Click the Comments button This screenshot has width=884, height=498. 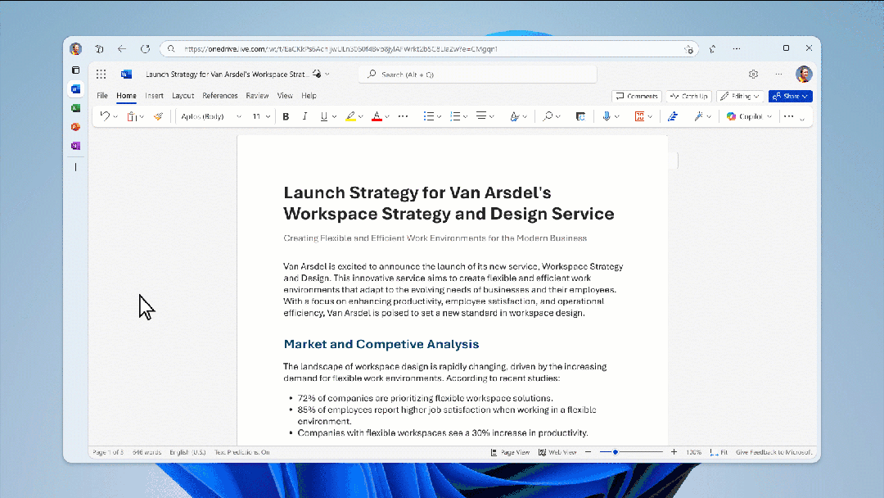(637, 96)
